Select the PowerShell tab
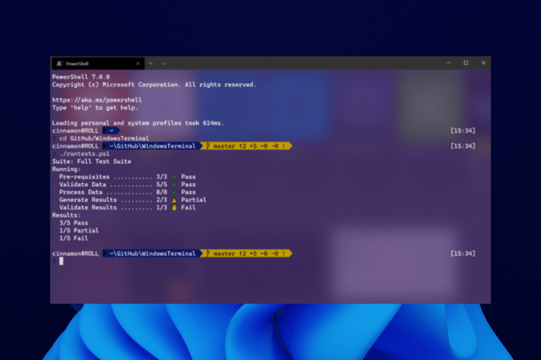The height and width of the screenshot is (360, 541). 98,63
